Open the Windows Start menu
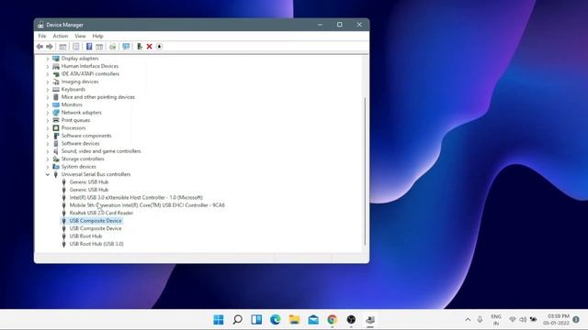588x330 pixels. tap(219, 320)
